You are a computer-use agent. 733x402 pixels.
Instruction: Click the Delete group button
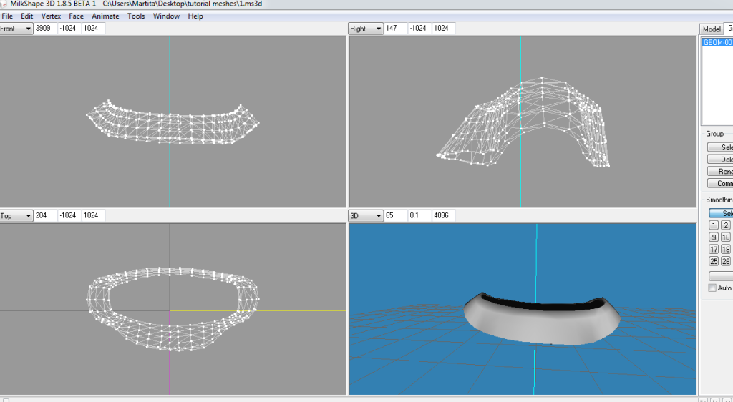720,160
